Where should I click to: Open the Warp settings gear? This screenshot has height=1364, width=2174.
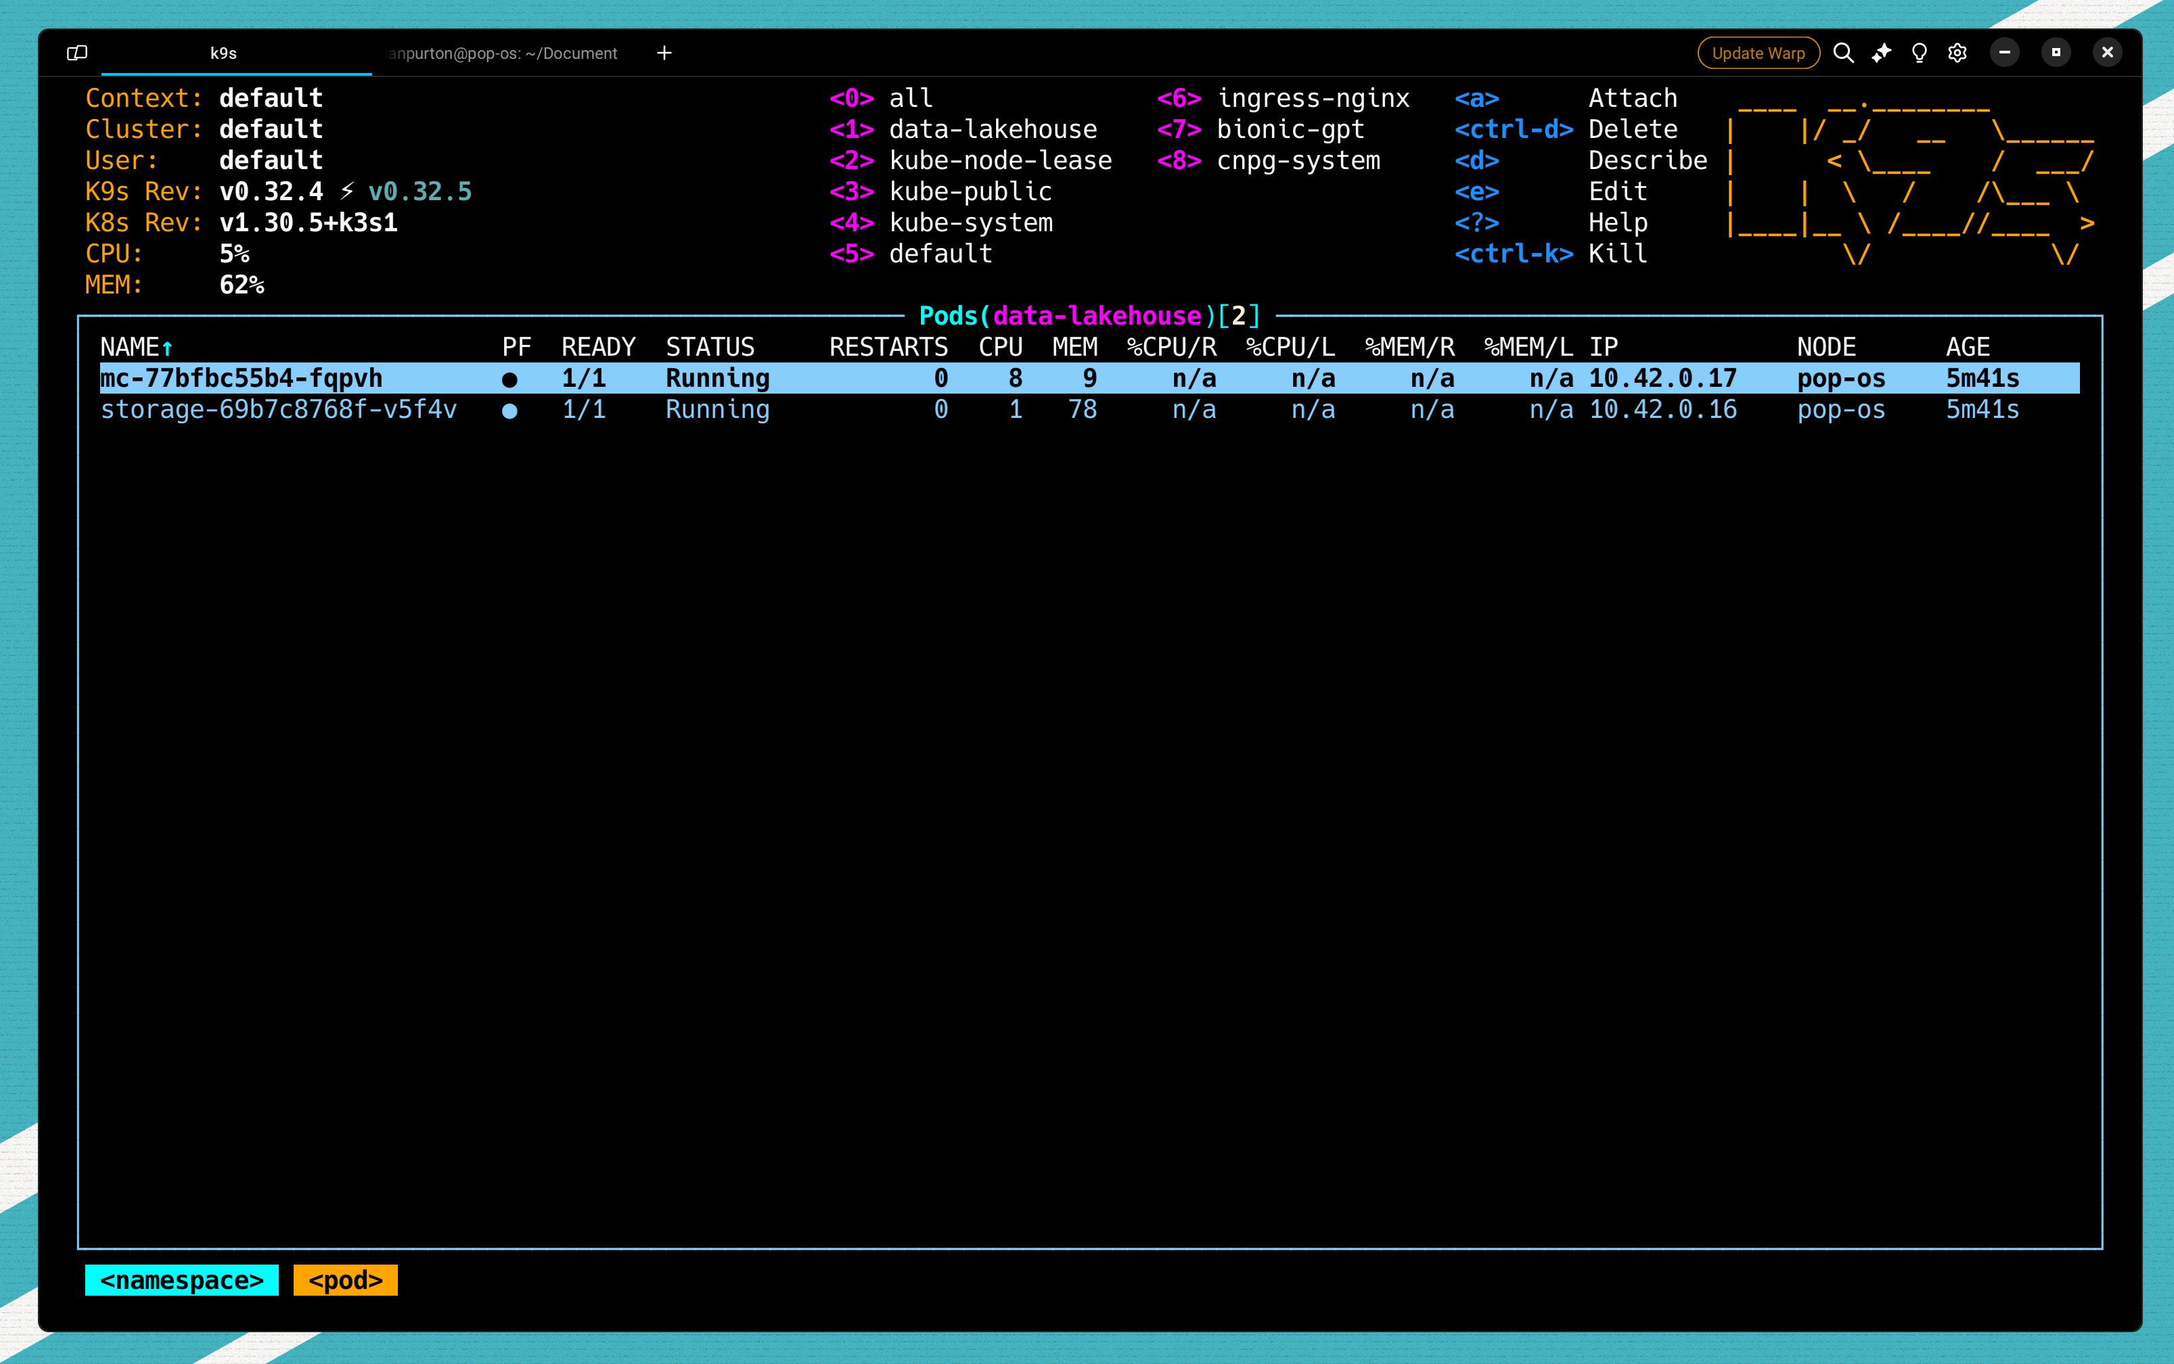[x=1957, y=53]
